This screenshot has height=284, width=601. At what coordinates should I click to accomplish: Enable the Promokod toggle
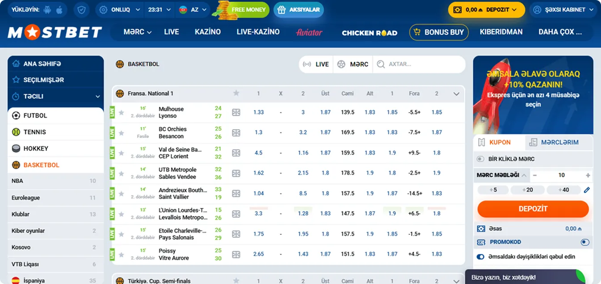[584, 242]
